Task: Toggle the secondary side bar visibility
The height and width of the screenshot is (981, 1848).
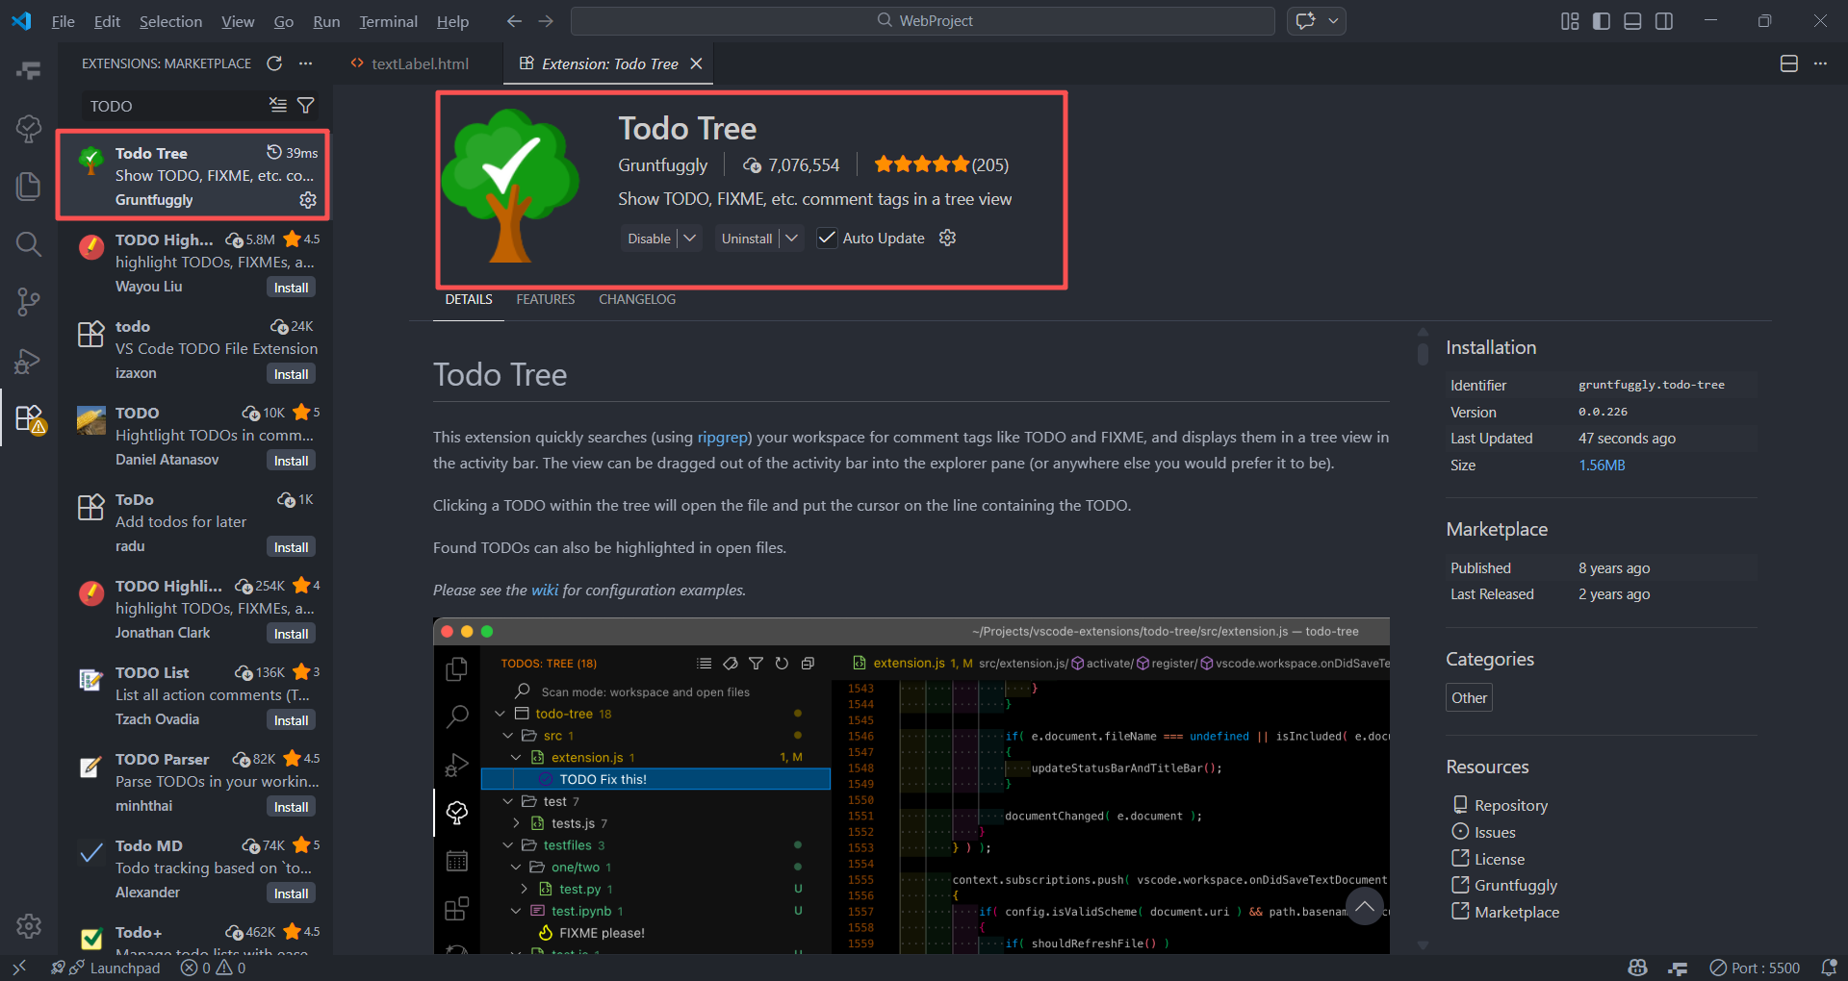Action: [1664, 21]
